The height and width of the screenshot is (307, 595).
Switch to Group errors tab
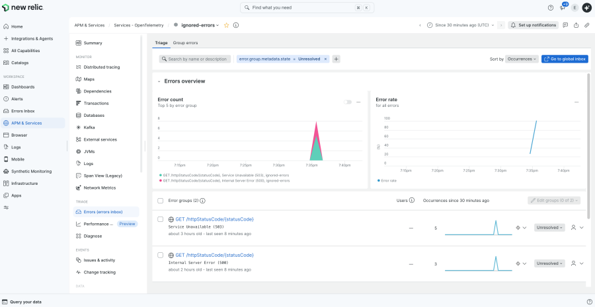(x=185, y=43)
